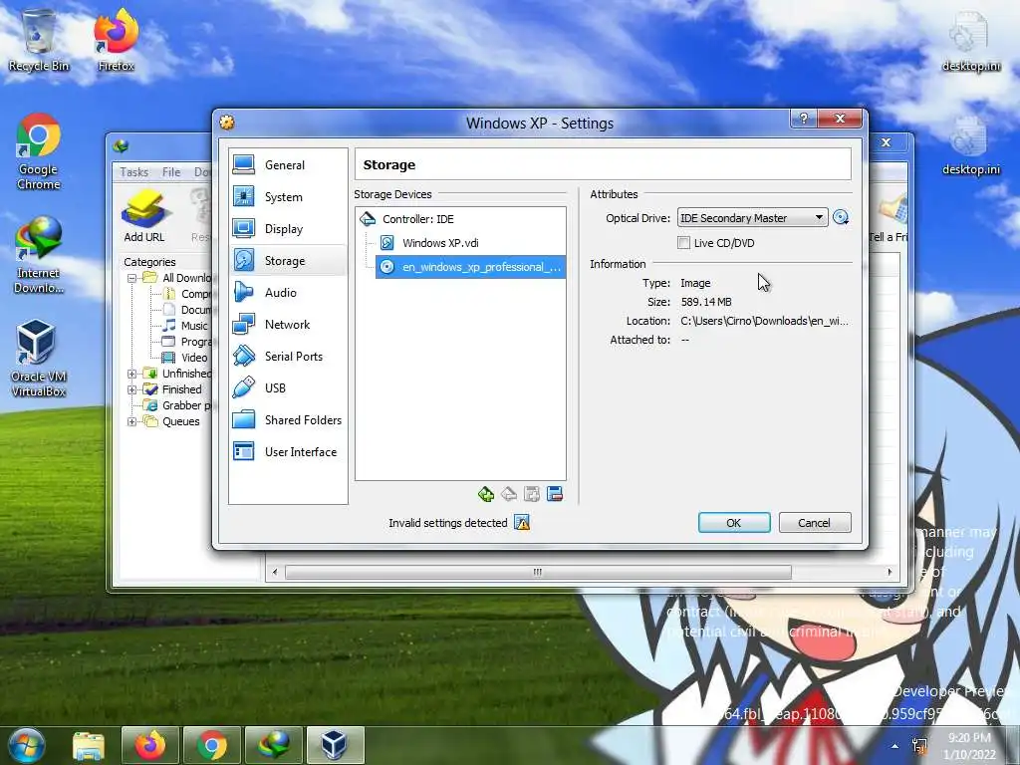Confirm settings with OK button

click(x=734, y=523)
